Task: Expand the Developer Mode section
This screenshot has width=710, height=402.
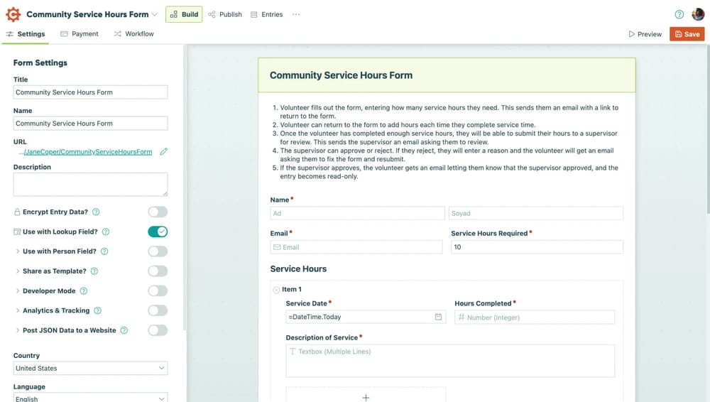Action: (x=18, y=291)
